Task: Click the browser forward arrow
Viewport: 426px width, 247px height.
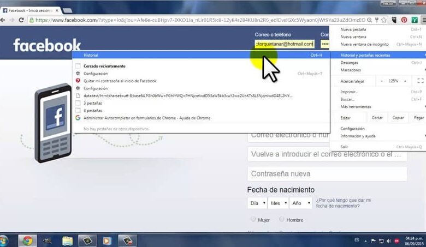Action: coord(11,20)
